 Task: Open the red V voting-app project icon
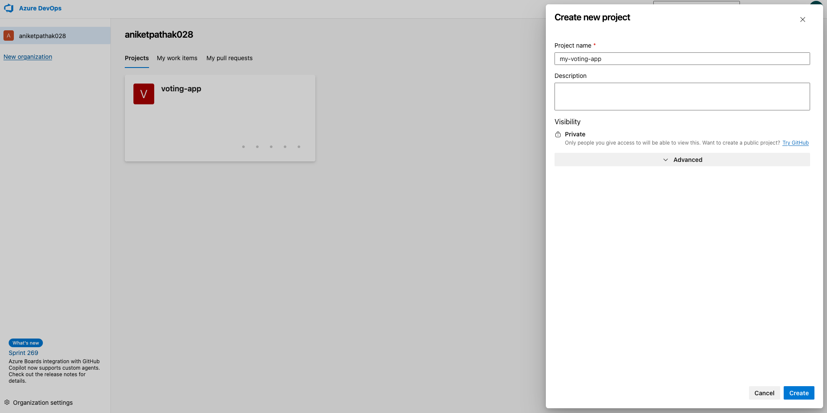(x=144, y=94)
